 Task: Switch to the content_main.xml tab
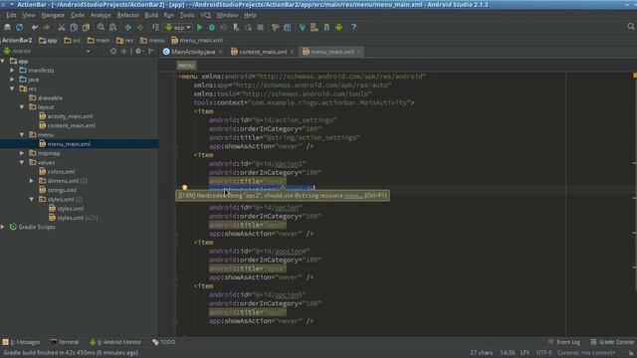pos(263,52)
